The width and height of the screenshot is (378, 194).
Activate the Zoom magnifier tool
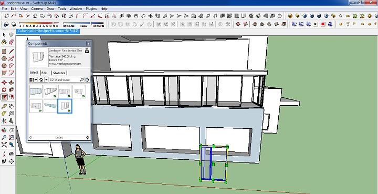[x=4, y=138]
